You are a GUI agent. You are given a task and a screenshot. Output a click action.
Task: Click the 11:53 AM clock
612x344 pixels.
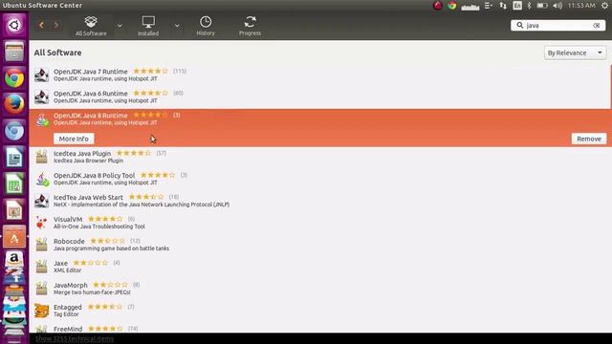pyautogui.click(x=581, y=6)
